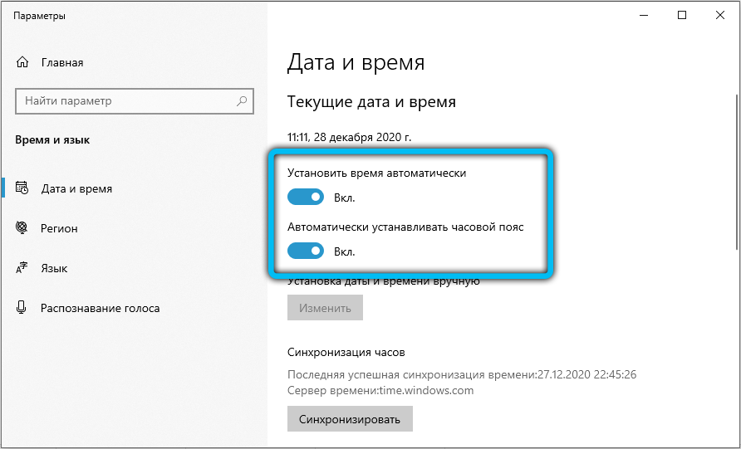Click the Главная home icon
Viewport: 741px width, 449px height.
tap(22, 62)
